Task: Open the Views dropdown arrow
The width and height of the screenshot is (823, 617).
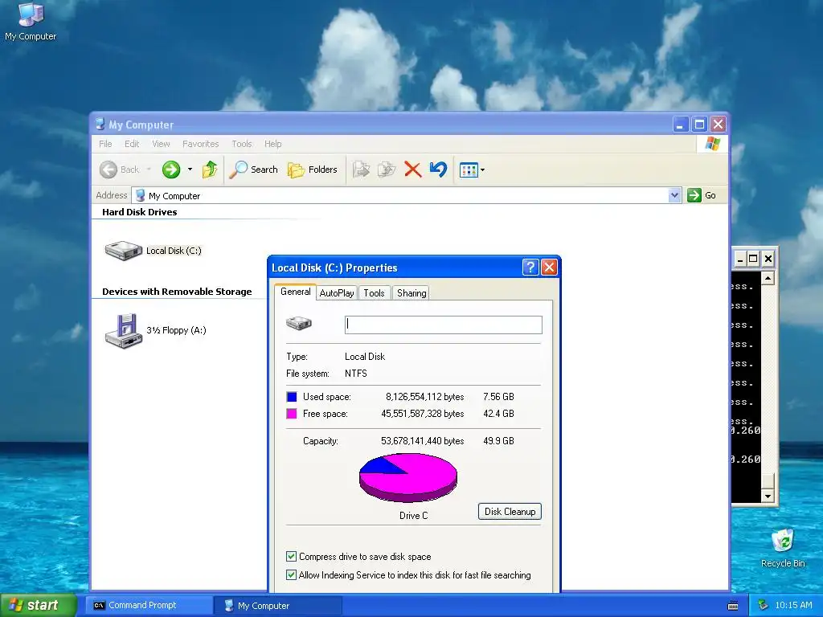Action: (482, 170)
